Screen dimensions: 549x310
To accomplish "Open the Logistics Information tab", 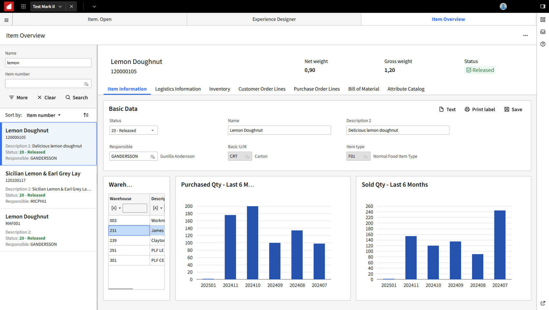I will click(178, 89).
